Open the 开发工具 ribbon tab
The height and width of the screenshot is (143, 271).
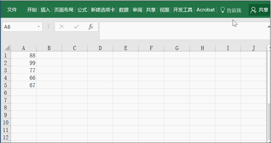(183, 10)
